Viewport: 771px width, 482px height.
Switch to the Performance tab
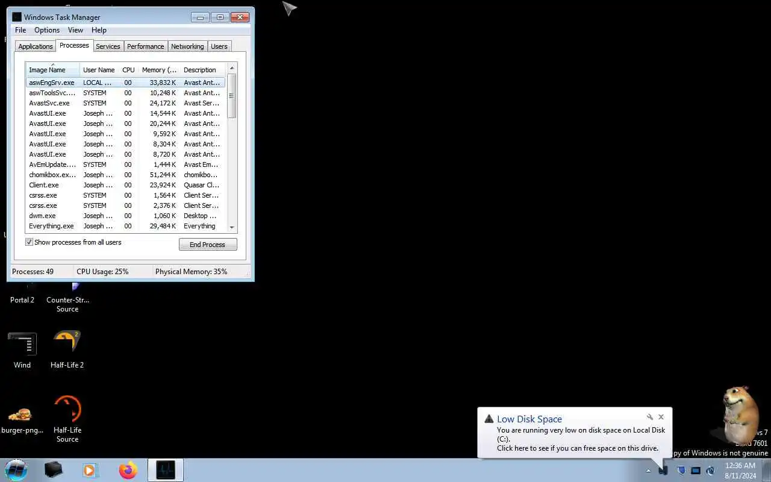[x=145, y=46]
